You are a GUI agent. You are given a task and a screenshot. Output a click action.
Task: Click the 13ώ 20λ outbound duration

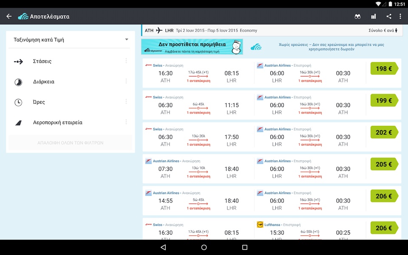(198, 136)
